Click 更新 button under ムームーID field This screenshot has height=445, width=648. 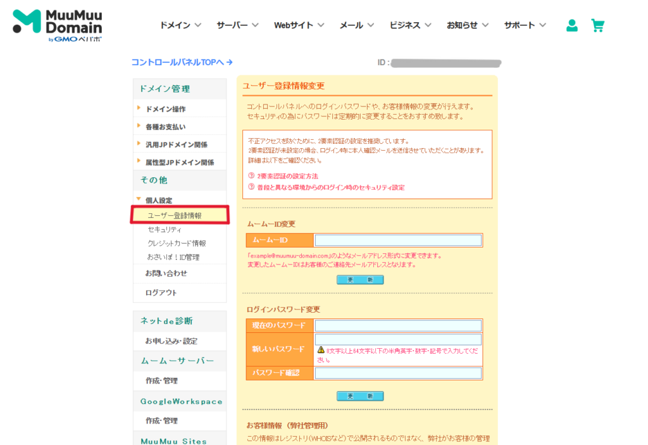click(360, 280)
